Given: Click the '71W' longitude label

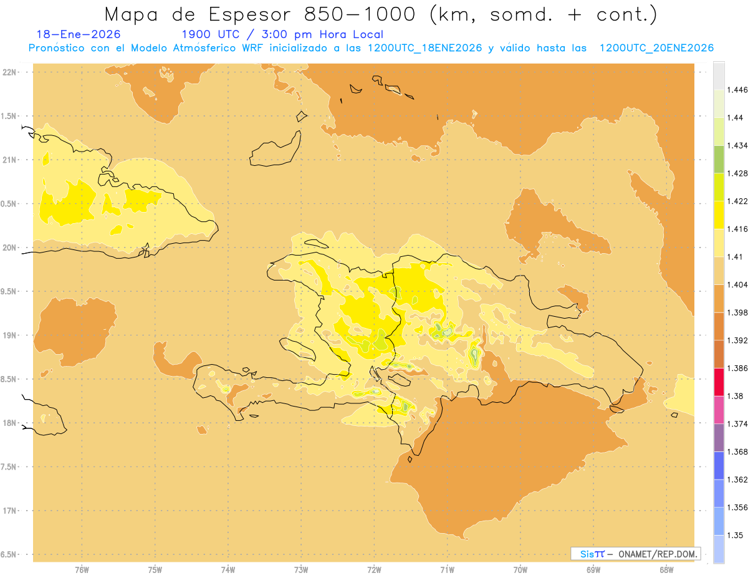Looking at the screenshot, I should [447, 570].
